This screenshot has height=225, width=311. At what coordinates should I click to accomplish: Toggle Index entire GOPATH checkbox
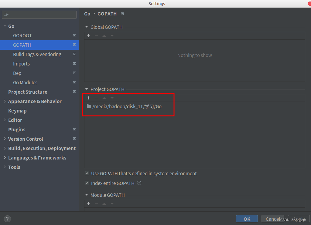pyautogui.click(x=87, y=183)
